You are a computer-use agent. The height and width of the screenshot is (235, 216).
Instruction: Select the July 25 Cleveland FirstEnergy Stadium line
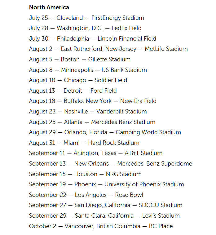click(86, 18)
